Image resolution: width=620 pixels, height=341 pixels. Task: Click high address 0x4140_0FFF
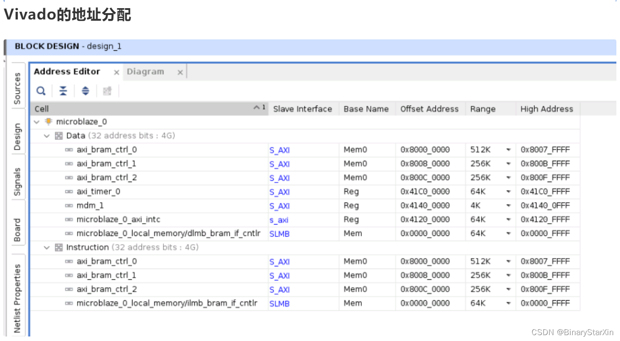(x=545, y=206)
